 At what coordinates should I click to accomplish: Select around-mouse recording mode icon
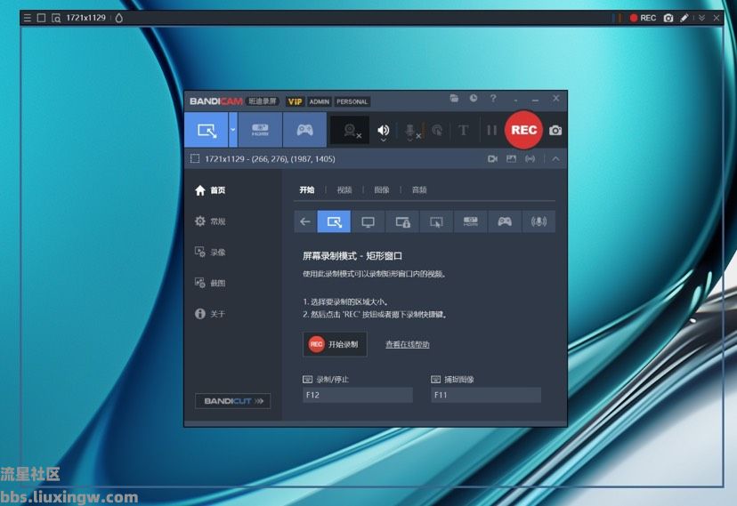coord(437,221)
